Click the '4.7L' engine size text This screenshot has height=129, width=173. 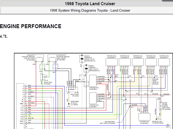tap(4, 36)
